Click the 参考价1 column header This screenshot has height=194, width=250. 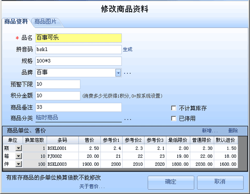click(111, 140)
